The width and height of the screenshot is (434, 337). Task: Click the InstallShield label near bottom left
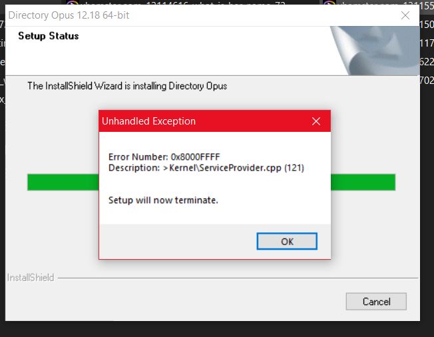pyautogui.click(x=31, y=278)
